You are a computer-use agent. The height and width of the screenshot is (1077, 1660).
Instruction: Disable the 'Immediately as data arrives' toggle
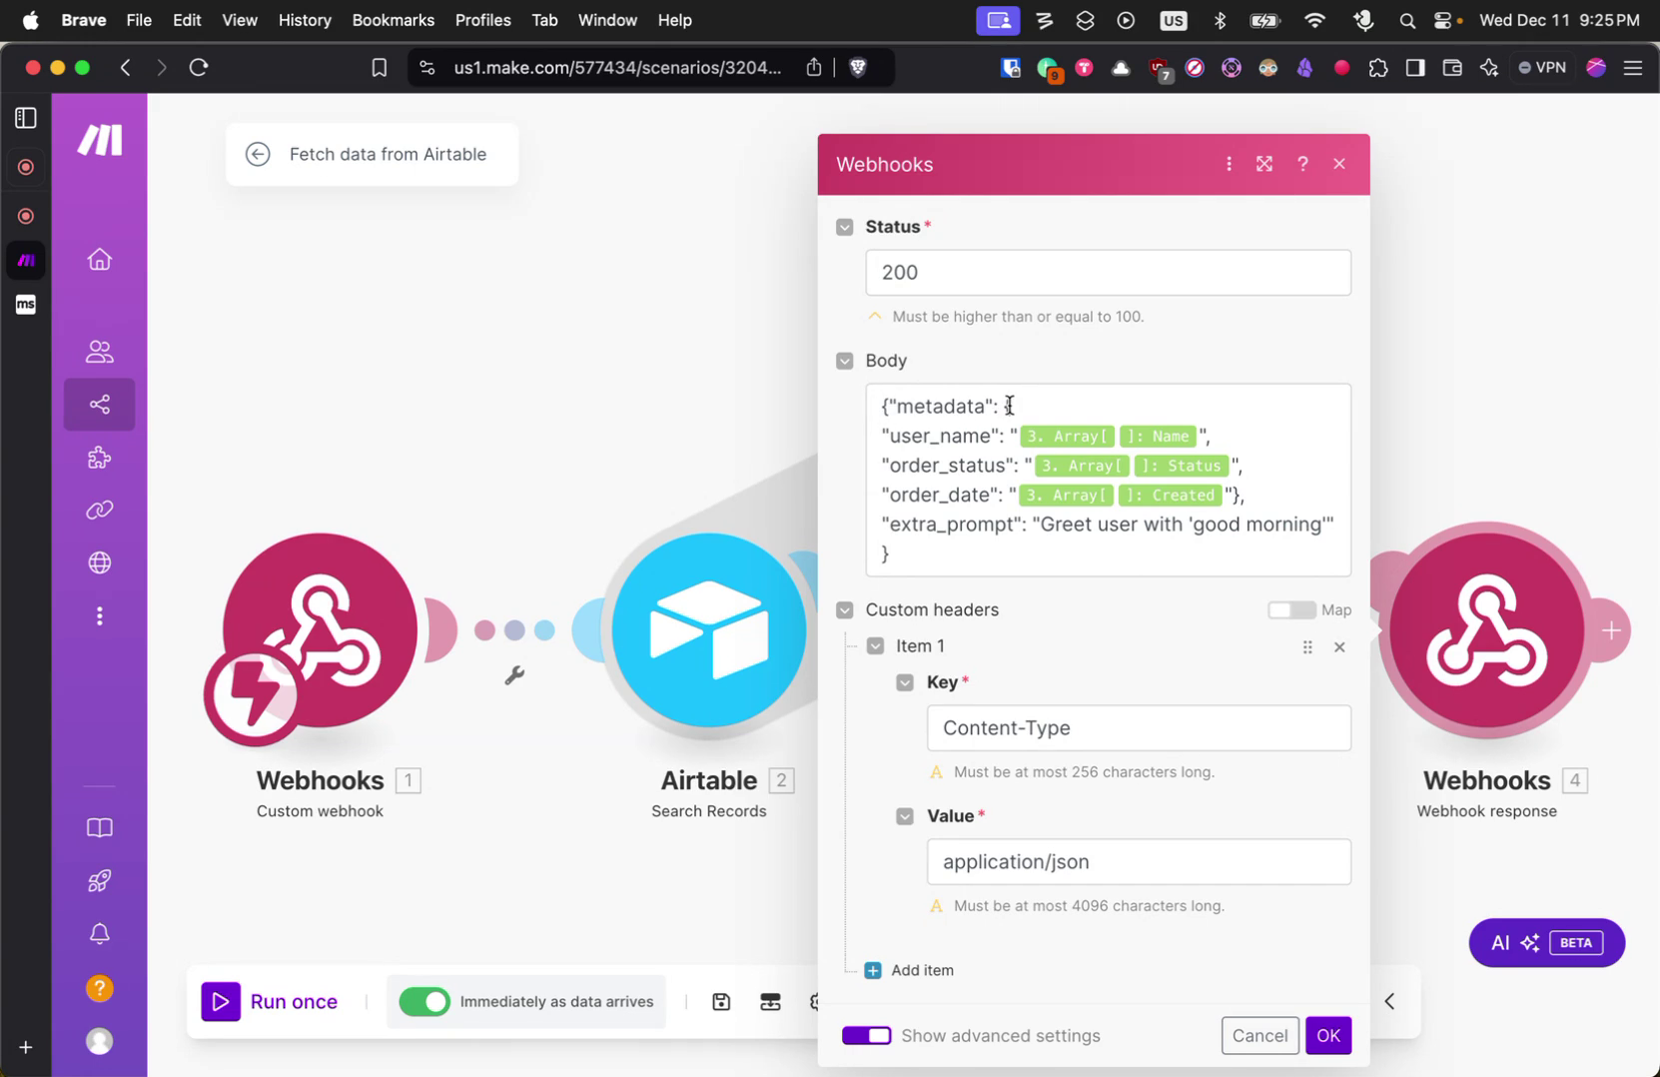click(424, 1001)
